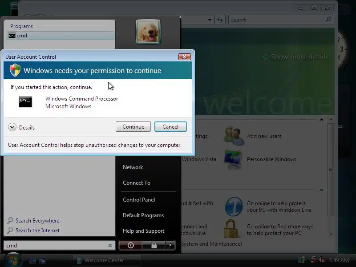Open Connect To from Start menu
The height and width of the screenshot is (267, 356).
pyautogui.click(x=137, y=183)
